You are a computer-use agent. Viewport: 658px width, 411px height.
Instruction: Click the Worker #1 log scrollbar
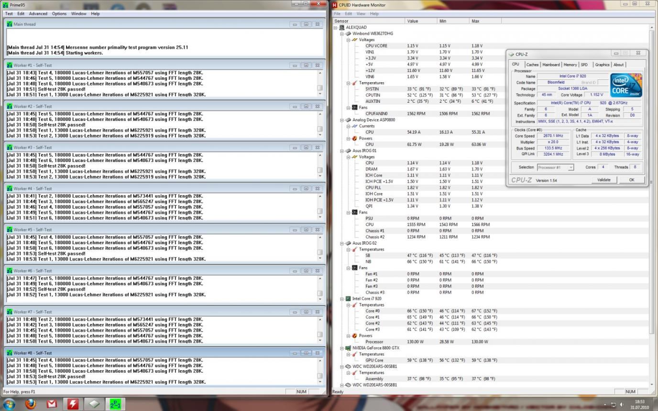(x=320, y=83)
